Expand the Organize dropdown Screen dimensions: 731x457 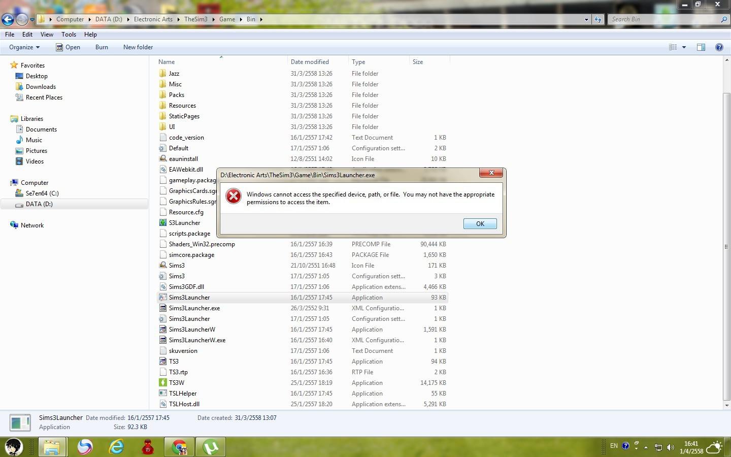[24, 47]
